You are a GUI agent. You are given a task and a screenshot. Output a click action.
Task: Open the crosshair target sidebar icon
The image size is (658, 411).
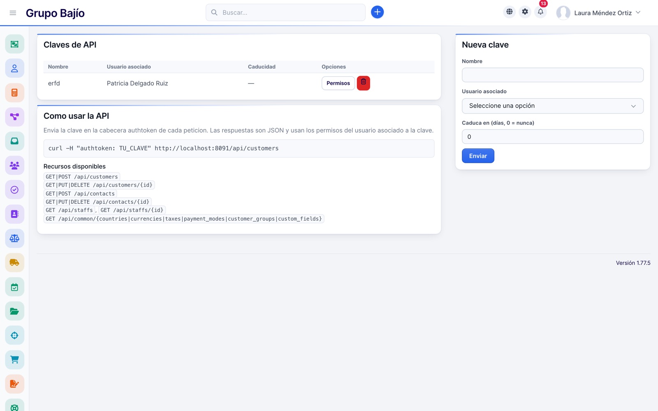coord(14,335)
